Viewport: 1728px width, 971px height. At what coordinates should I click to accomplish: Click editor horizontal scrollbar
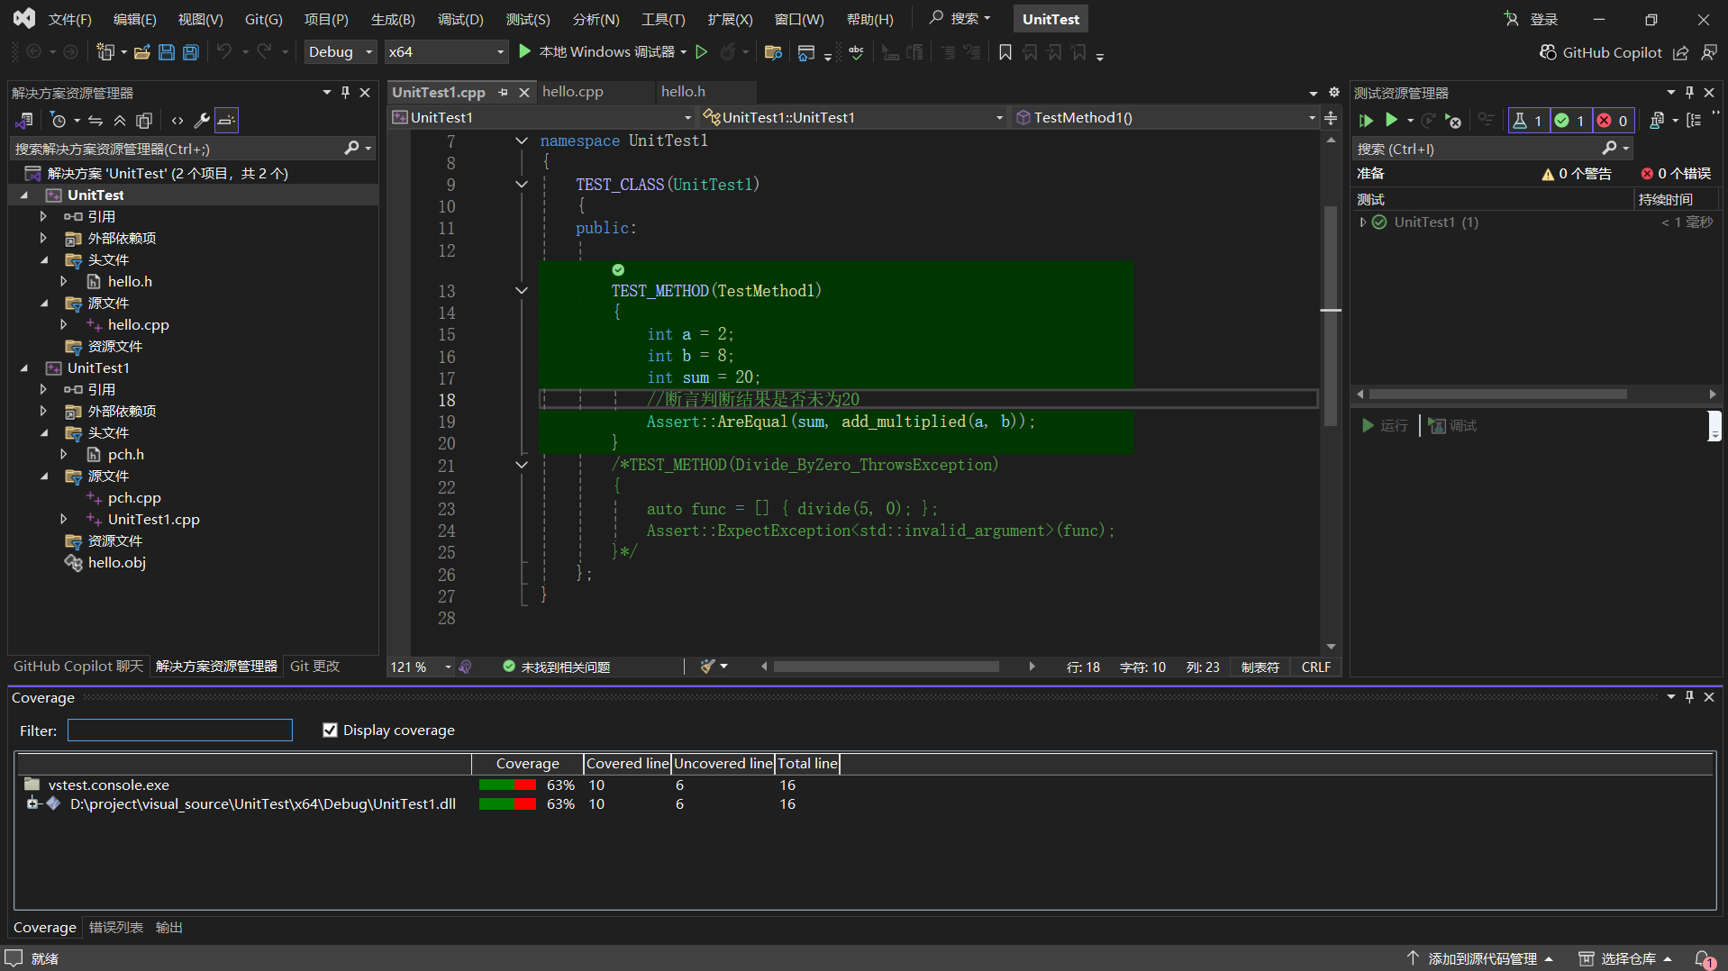pos(887,667)
